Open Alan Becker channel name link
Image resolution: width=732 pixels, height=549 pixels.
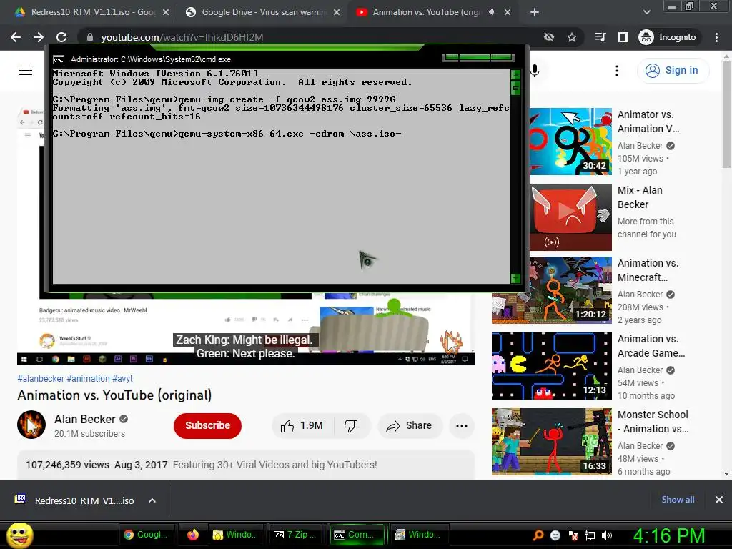coord(84,419)
